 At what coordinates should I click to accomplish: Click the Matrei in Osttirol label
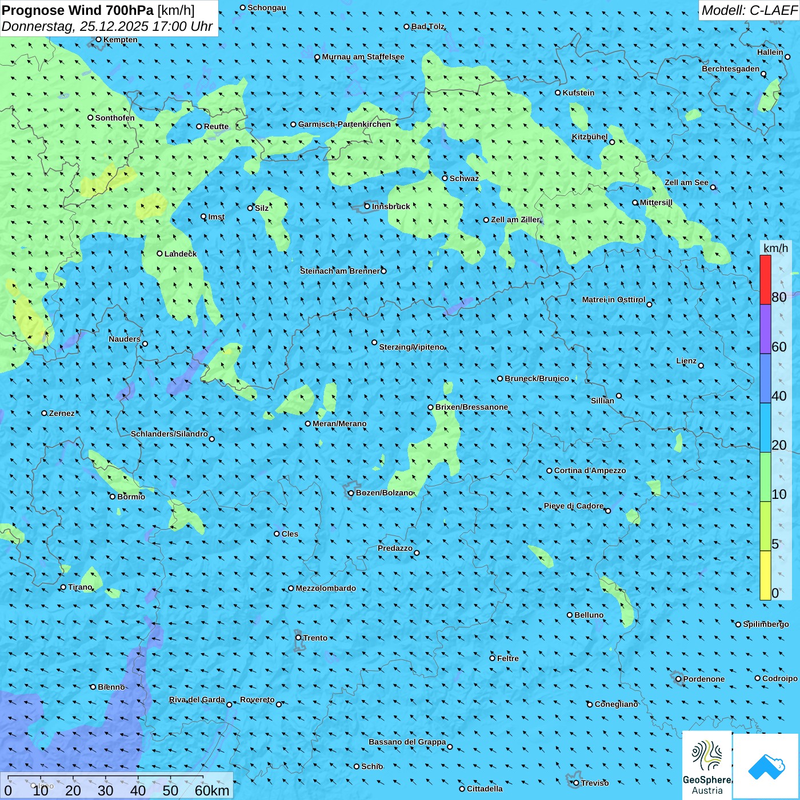coord(614,299)
